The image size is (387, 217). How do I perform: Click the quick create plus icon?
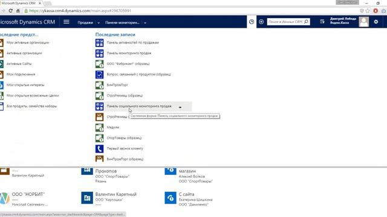[261, 22]
